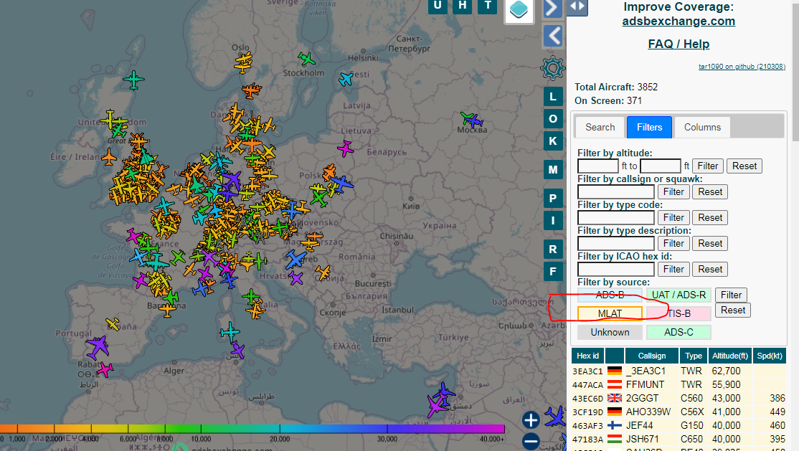Toggle the K map button
799x451 pixels.
(553, 141)
